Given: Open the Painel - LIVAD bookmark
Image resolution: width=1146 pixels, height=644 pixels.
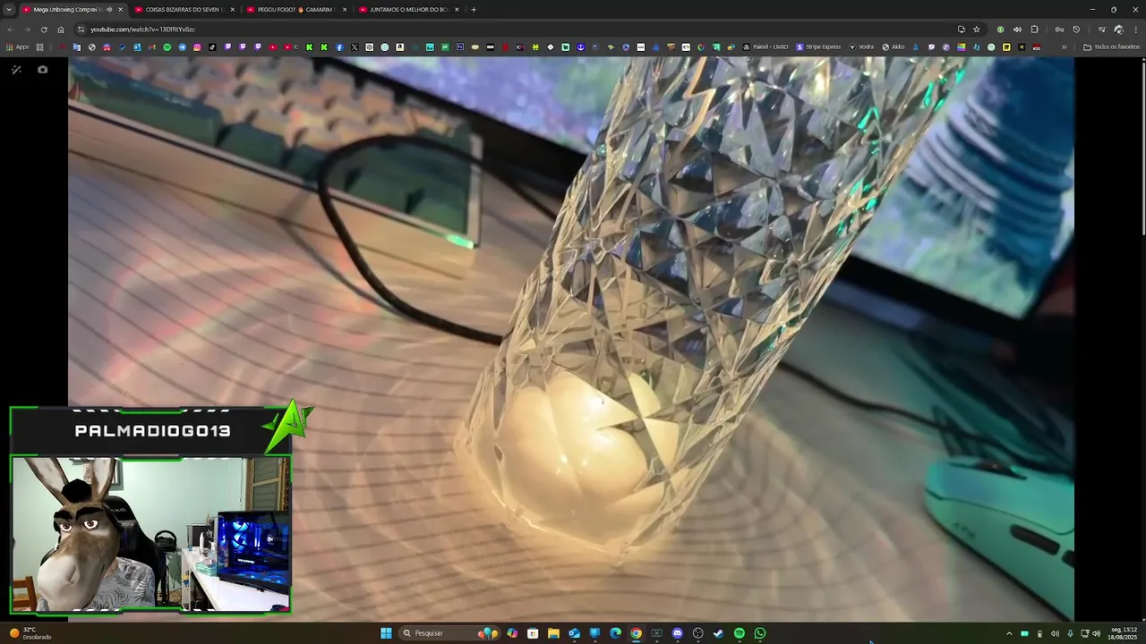Looking at the screenshot, I should pos(765,47).
